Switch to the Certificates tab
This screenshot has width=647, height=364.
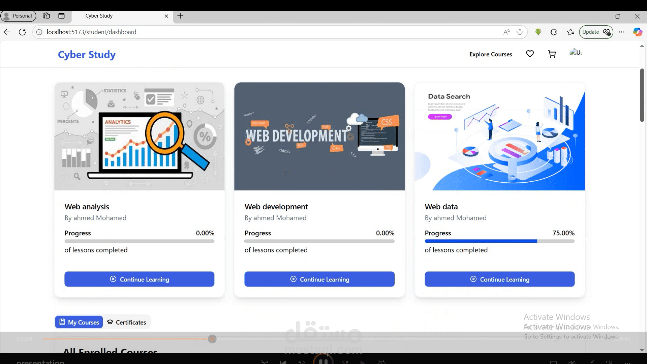click(x=127, y=322)
